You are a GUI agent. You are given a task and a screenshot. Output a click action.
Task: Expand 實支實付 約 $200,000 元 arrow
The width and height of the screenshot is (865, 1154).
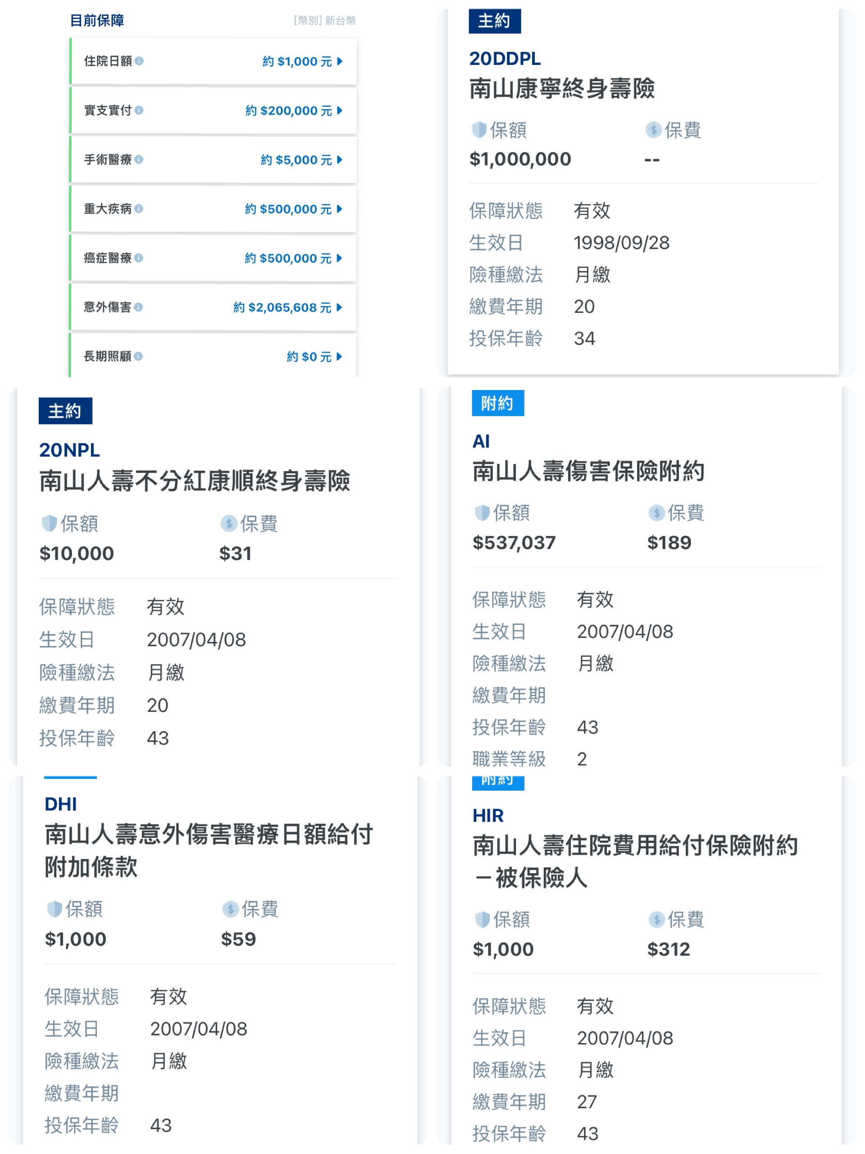pyautogui.click(x=339, y=110)
